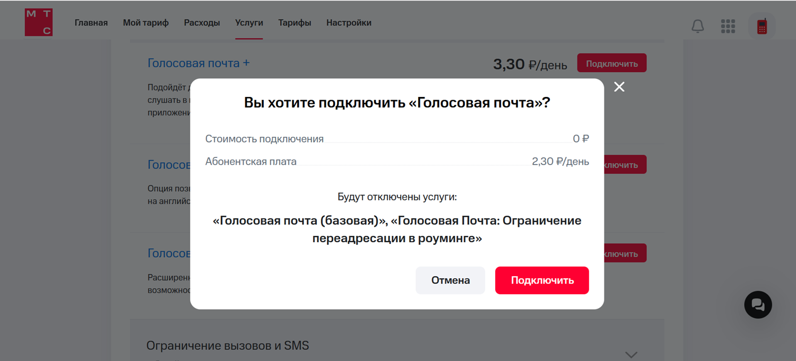Confirm with the dialog's Подключить button

pos(542,280)
